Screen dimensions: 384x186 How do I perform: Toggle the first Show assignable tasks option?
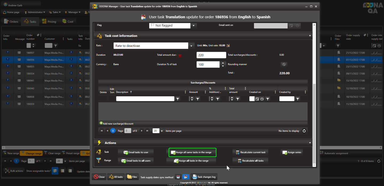55,171
